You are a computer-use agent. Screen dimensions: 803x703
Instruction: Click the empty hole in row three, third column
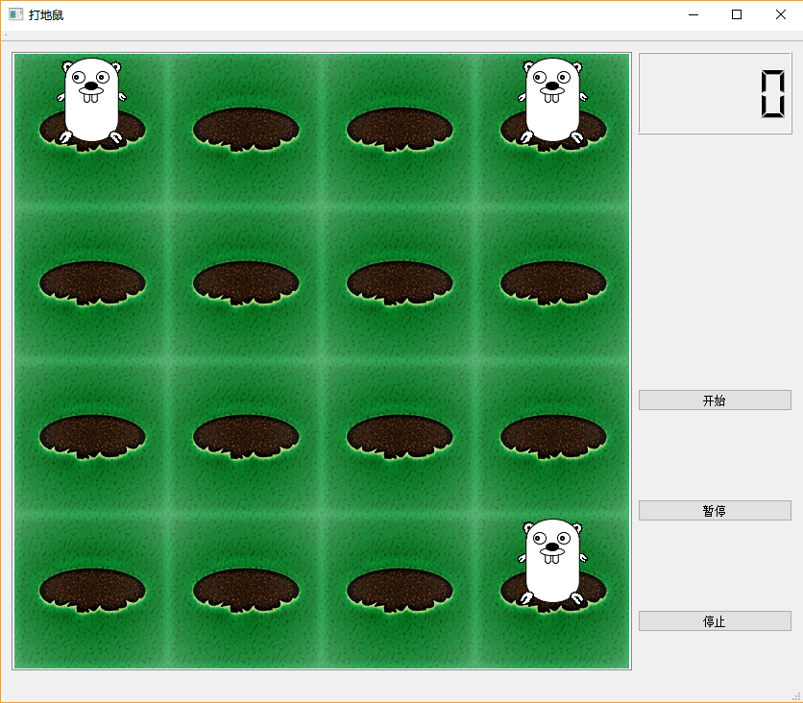pyautogui.click(x=400, y=437)
